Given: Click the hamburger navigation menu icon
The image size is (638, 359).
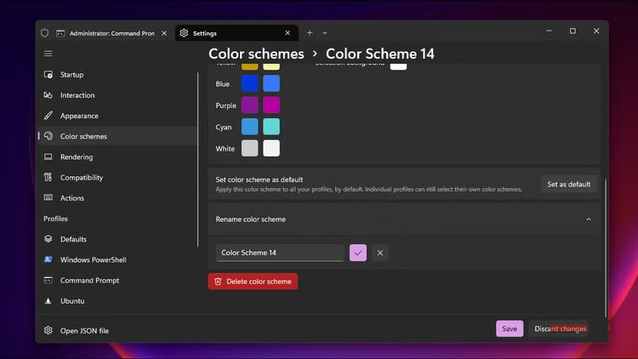Looking at the screenshot, I should [x=48, y=54].
